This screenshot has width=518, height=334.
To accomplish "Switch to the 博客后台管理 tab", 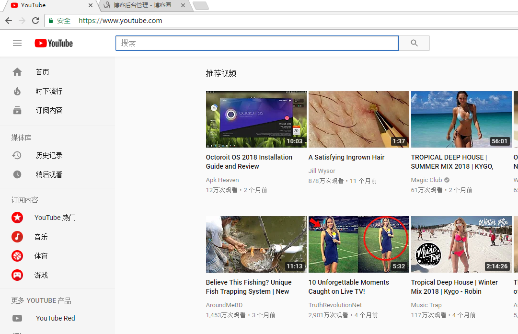I will (x=142, y=5).
